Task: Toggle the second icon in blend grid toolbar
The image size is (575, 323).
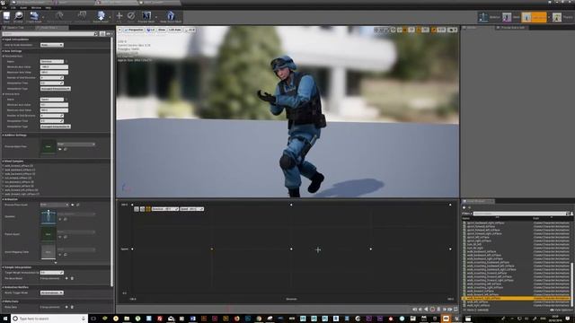Action: (x=142, y=209)
